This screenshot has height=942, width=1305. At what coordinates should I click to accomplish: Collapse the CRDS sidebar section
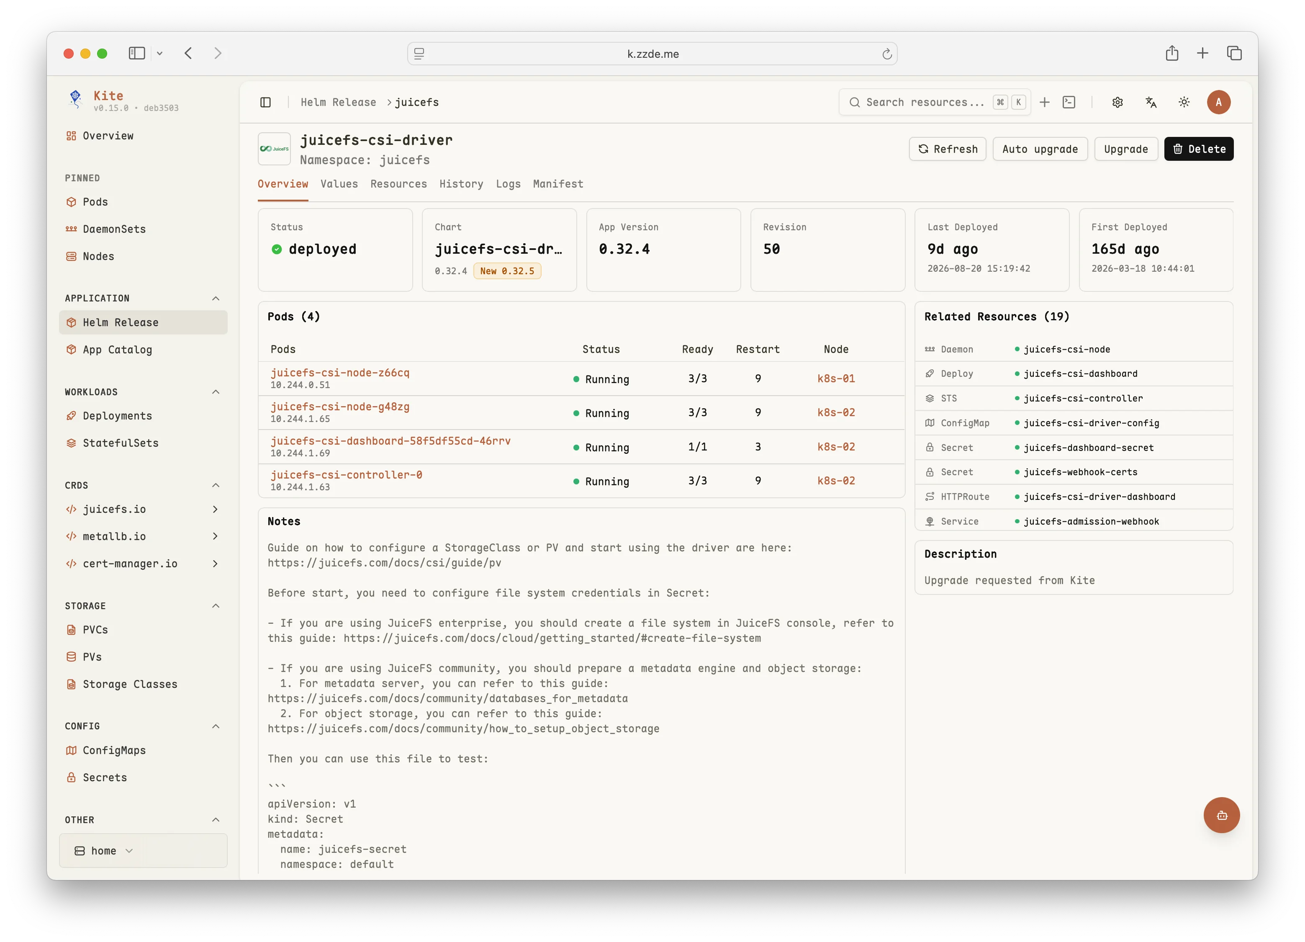pyautogui.click(x=216, y=485)
